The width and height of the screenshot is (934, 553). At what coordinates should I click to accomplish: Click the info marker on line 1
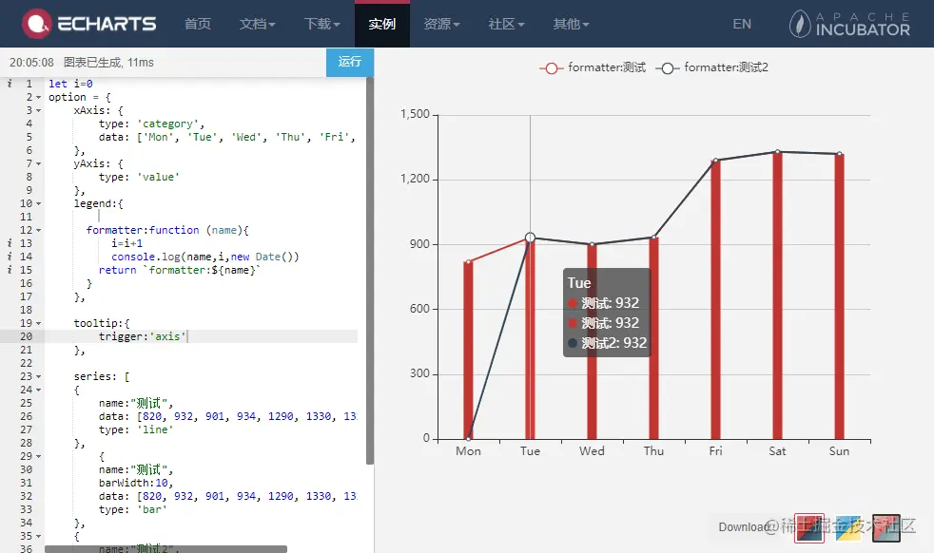(x=10, y=84)
